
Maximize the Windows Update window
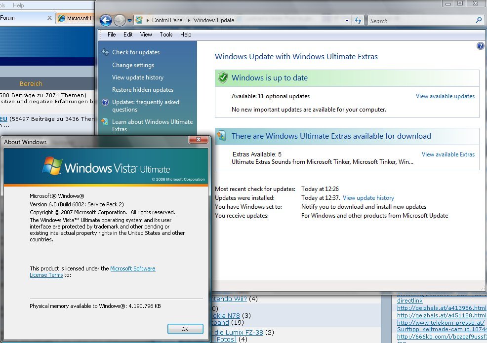[460, 4]
